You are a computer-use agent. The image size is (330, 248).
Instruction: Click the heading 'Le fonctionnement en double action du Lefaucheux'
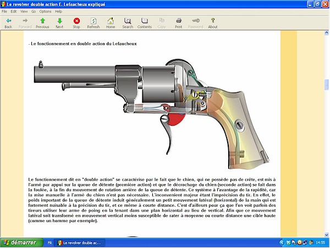point(84,44)
